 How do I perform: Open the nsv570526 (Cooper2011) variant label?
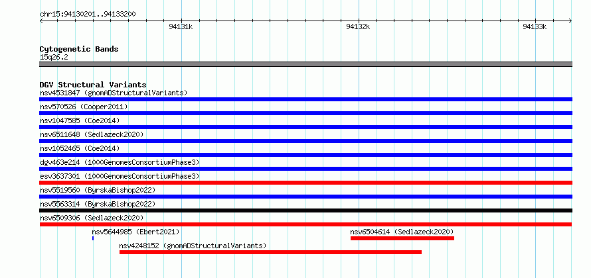tap(84, 107)
